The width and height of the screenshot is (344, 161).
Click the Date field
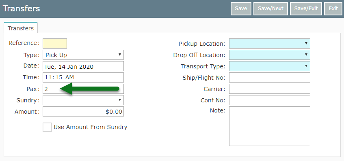point(83,66)
